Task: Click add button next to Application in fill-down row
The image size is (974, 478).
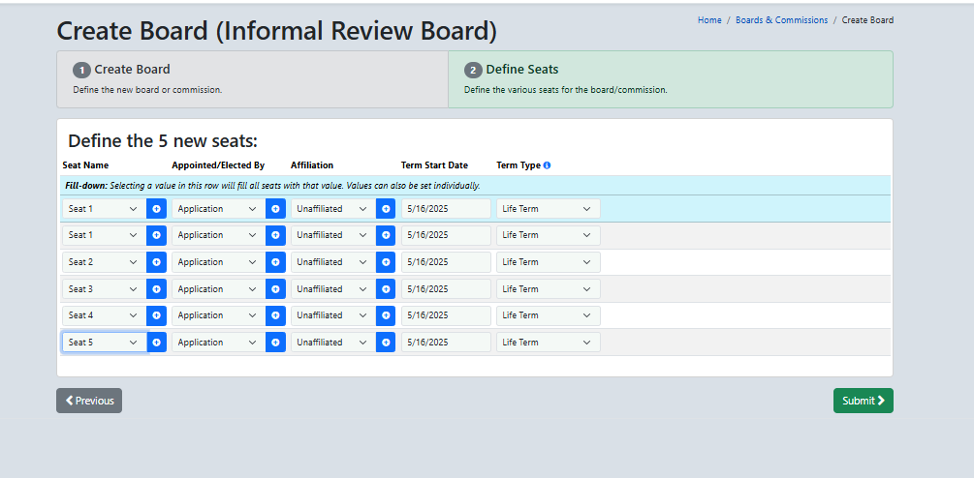Action: tap(276, 209)
